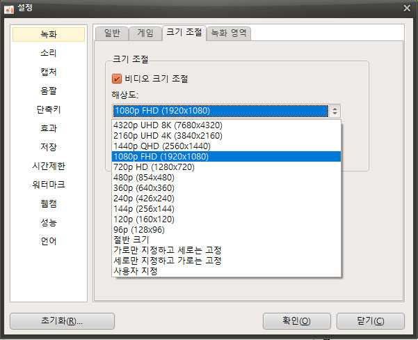Image resolution: width=418 pixels, height=340 pixels.
Task: Click the 해상도 selected value field
Action: coord(220,111)
